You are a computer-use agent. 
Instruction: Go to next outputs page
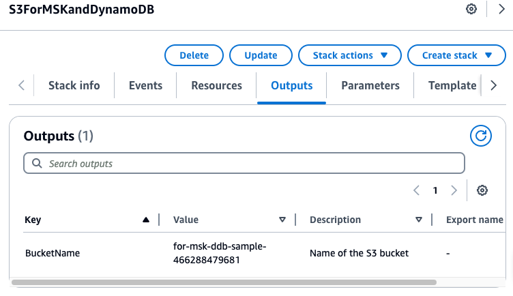(454, 190)
